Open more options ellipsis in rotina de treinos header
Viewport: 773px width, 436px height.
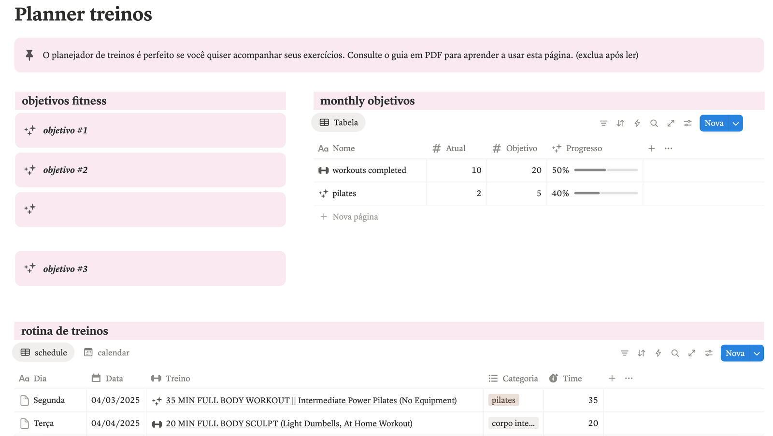[x=629, y=379]
